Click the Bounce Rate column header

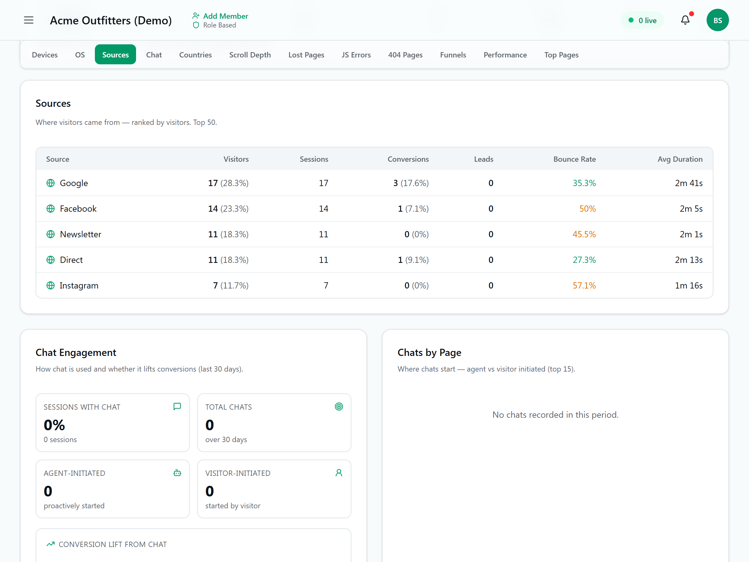point(575,159)
